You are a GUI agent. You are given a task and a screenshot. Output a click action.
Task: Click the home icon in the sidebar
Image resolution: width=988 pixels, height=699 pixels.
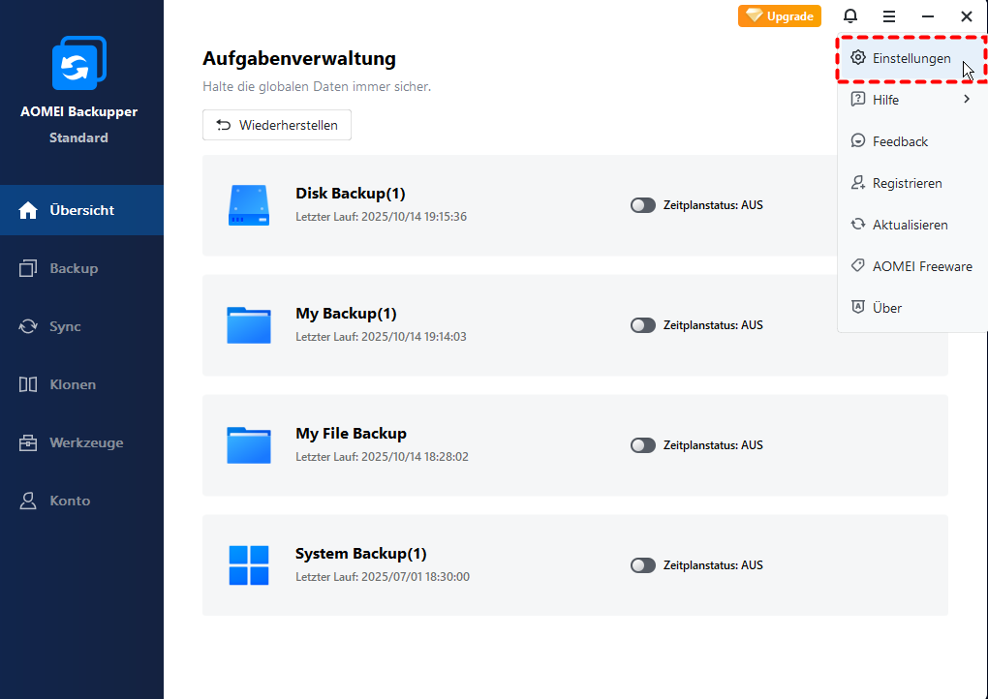(x=28, y=210)
